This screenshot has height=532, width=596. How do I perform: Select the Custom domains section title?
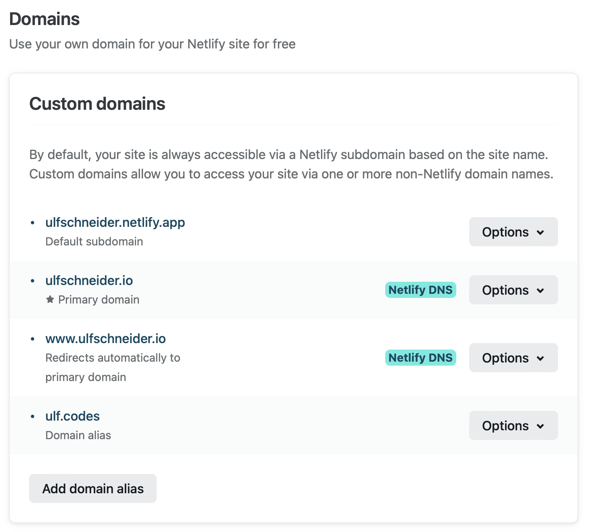tap(97, 104)
